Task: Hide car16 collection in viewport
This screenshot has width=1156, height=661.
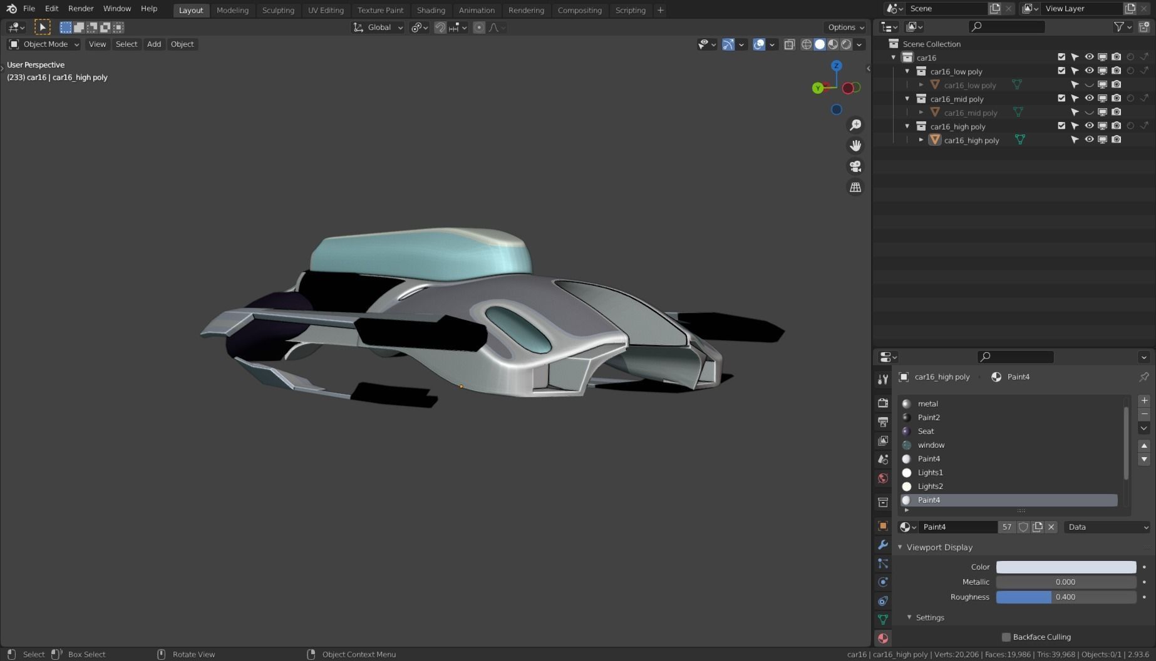Action: click(x=1089, y=57)
